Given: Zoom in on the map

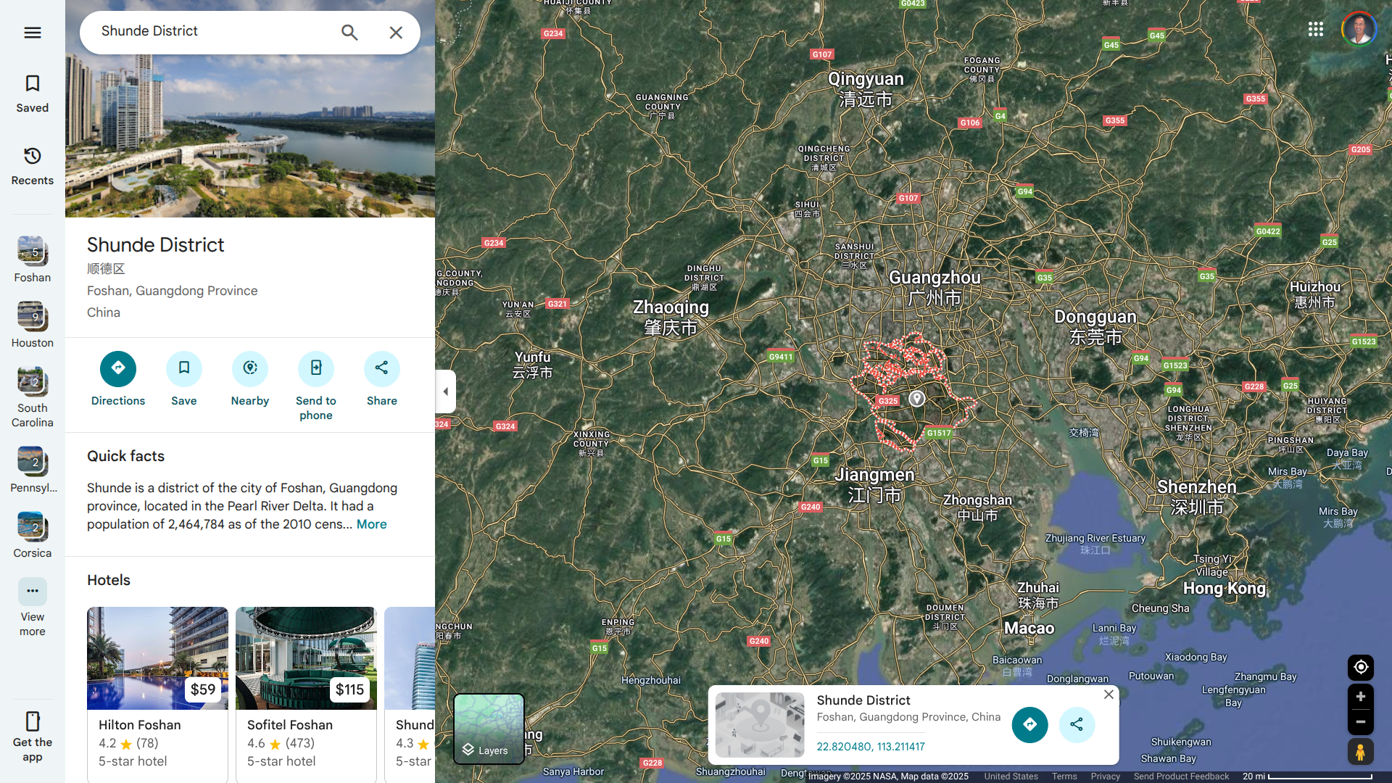Looking at the screenshot, I should click(x=1360, y=697).
